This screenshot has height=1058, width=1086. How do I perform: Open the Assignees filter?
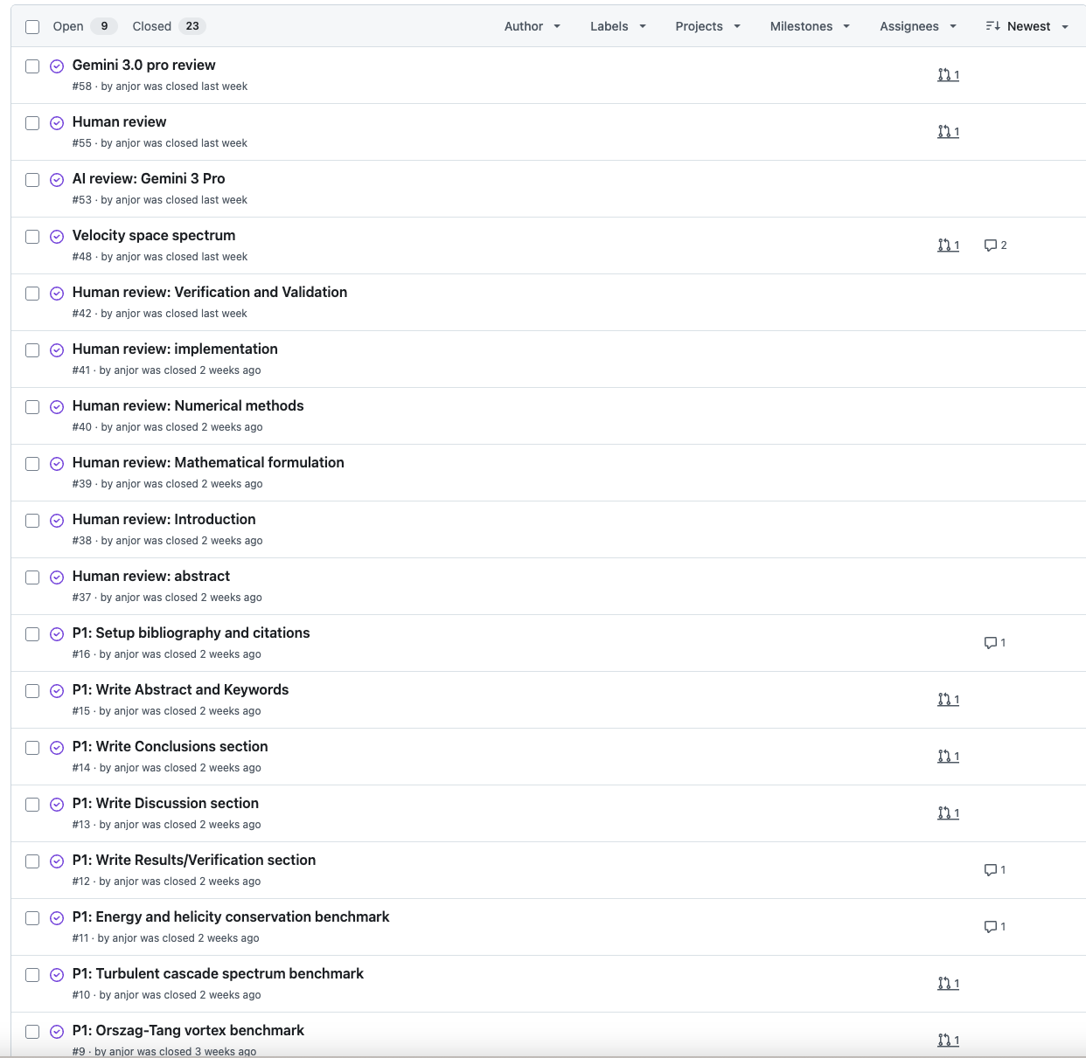[x=916, y=26]
